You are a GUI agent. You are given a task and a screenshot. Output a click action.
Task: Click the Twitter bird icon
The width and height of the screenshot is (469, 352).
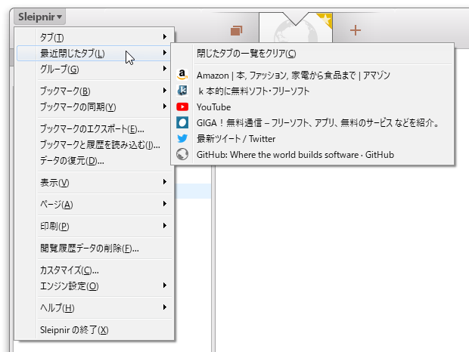point(182,138)
